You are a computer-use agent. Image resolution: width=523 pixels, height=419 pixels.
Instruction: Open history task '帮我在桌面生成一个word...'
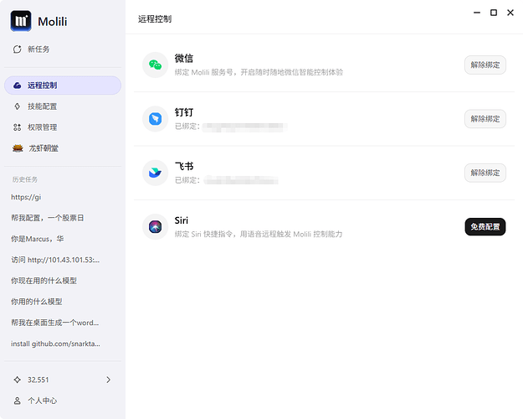[x=54, y=323]
